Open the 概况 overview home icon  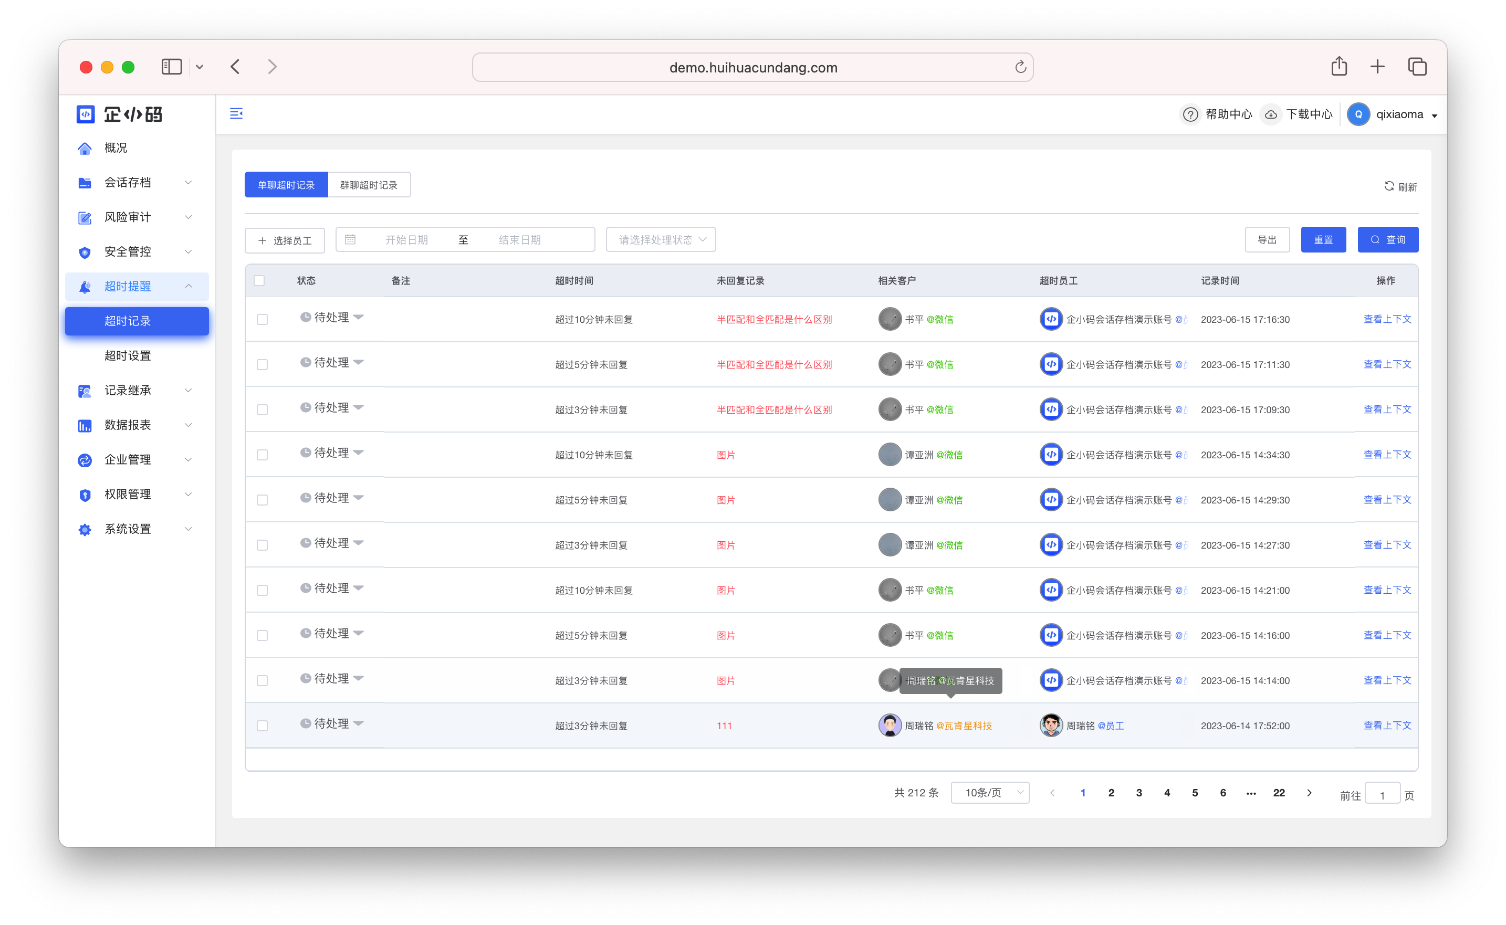click(85, 148)
